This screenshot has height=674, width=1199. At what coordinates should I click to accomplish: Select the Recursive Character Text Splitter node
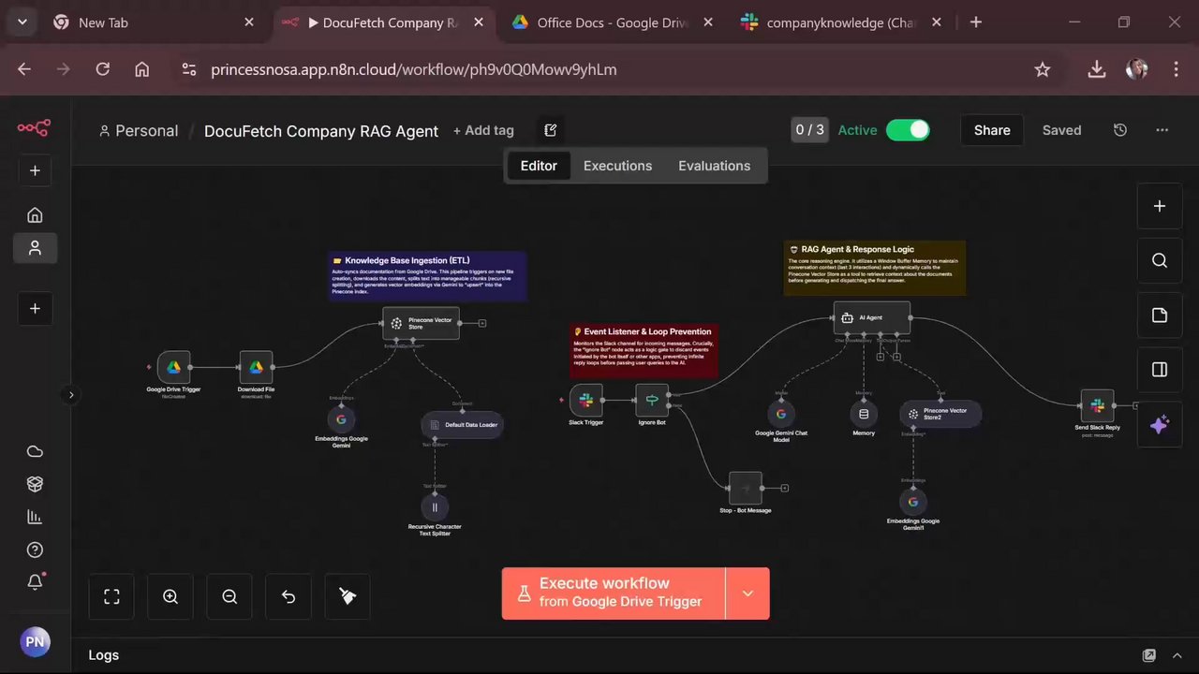tap(435, 507)
